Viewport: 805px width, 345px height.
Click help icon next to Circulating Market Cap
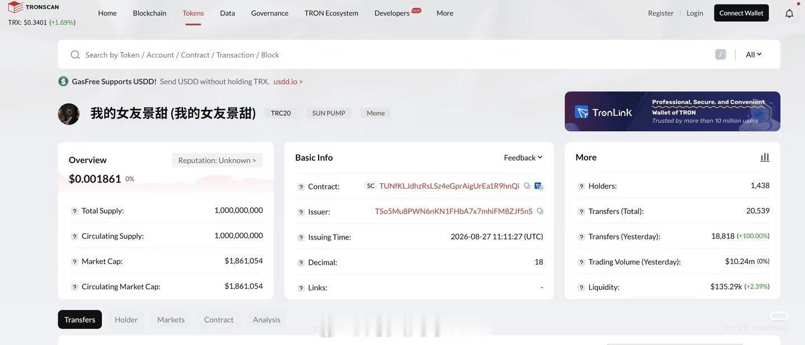coord(74,287)
